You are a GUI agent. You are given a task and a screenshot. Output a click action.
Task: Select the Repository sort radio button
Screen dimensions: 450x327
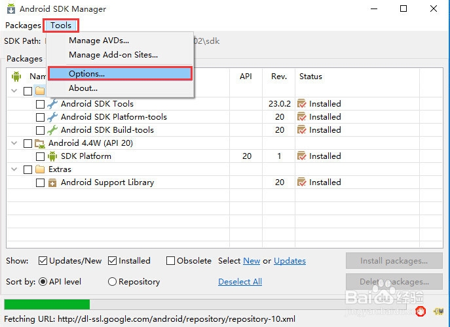click(112, 282)
